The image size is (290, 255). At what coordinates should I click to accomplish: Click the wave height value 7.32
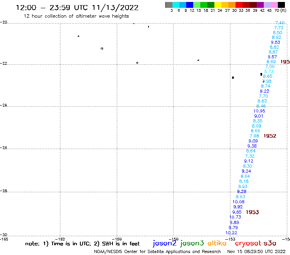[250, 156]
